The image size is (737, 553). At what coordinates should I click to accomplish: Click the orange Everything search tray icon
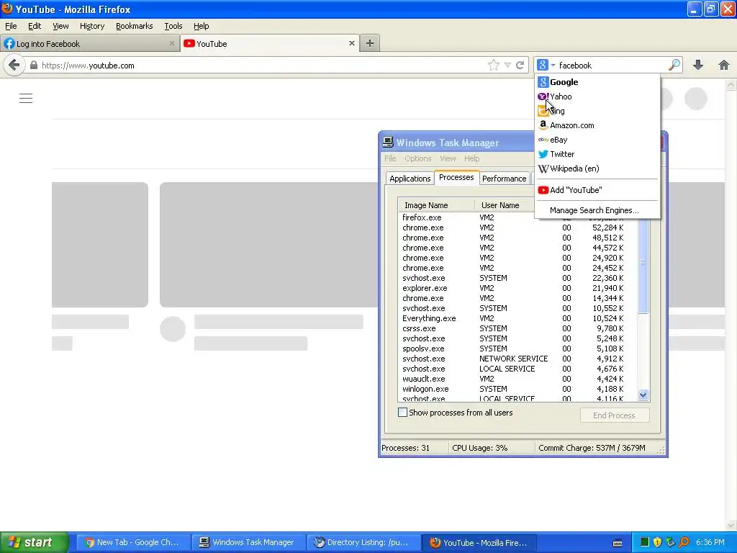coord(684,542)
